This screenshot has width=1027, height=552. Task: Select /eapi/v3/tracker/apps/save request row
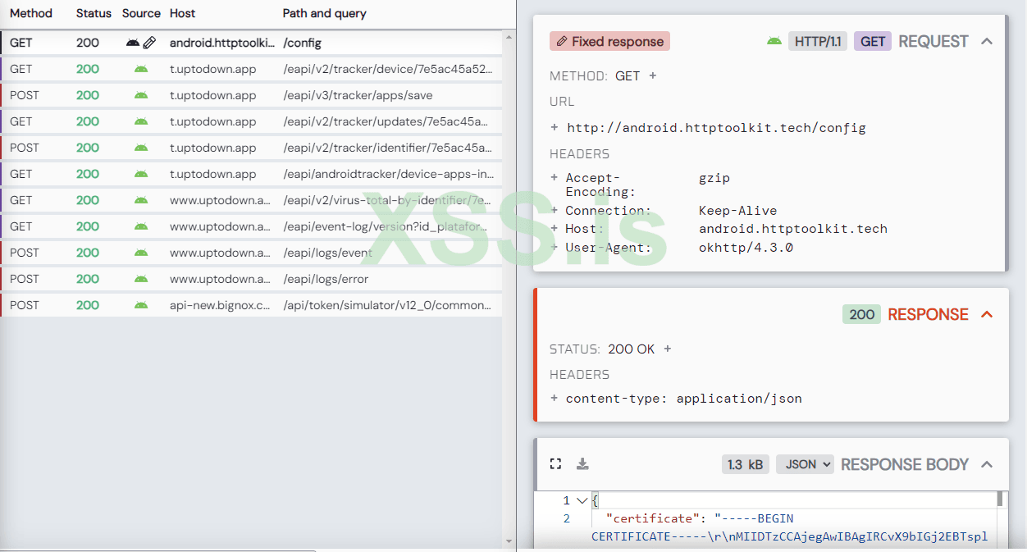click(251, 95)
